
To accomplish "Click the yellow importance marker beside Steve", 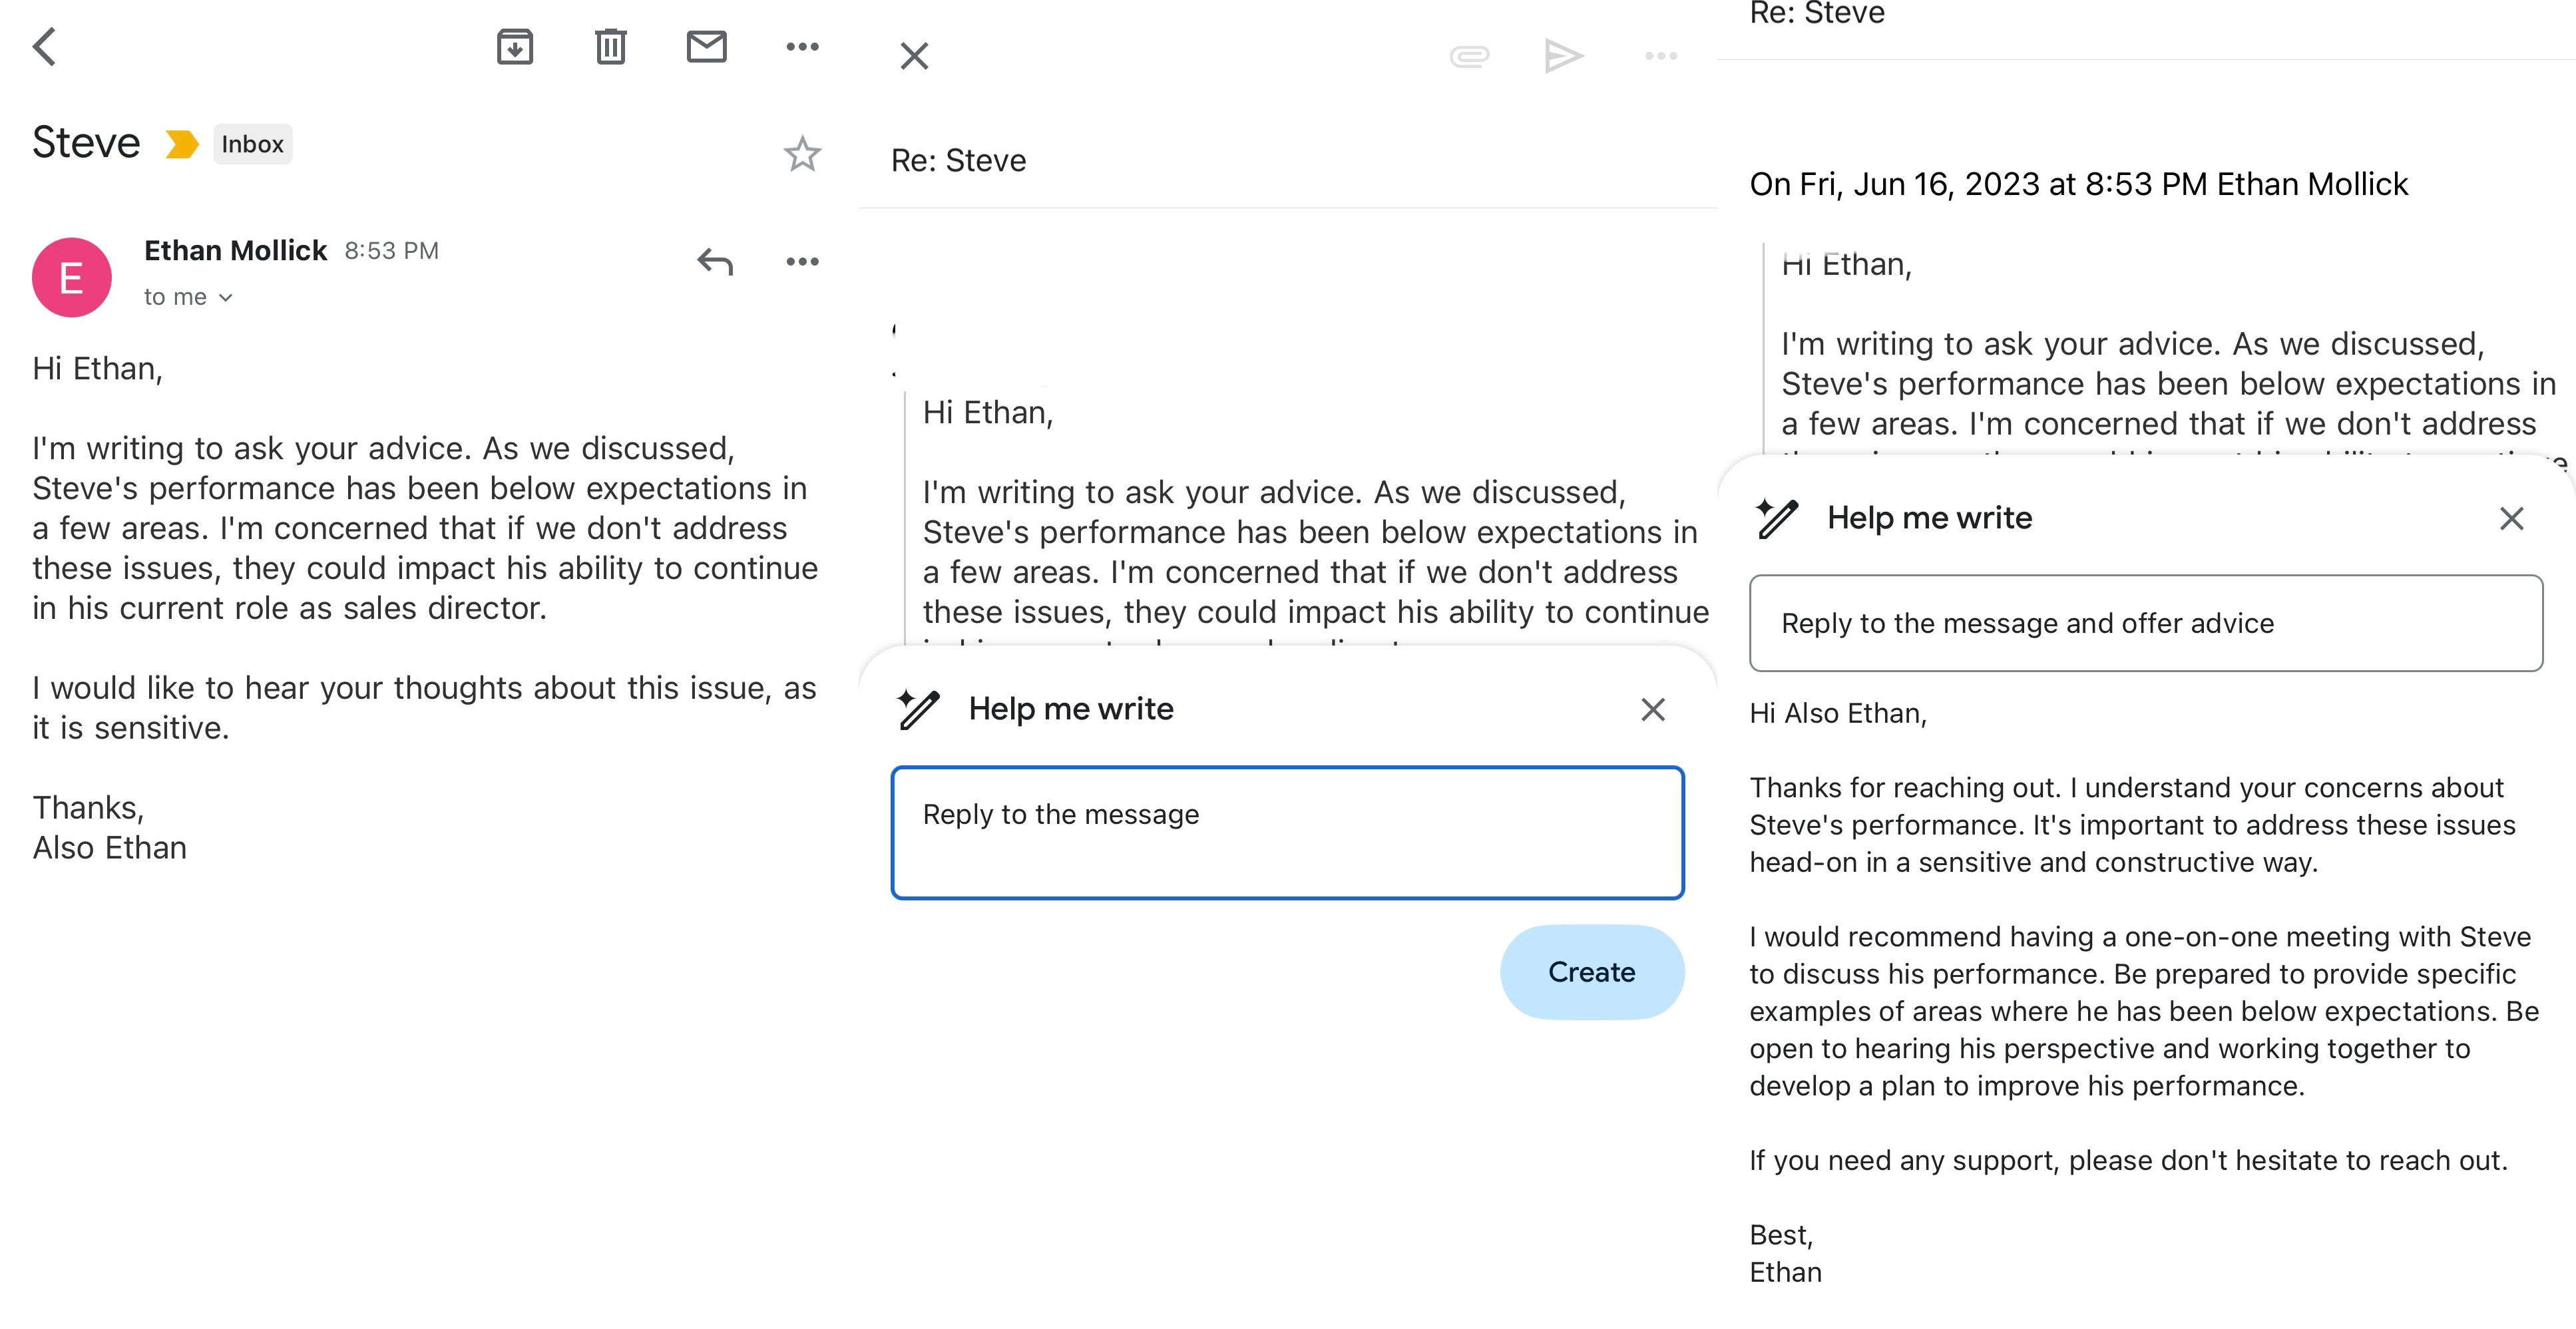I will coord(181,144).
